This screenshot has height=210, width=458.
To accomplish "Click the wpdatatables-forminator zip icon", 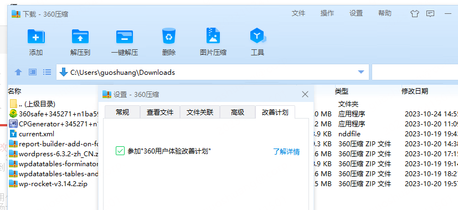I will (13, 163).
